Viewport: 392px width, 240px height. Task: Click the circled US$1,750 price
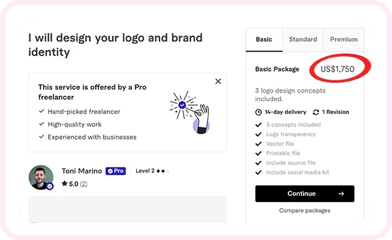coord(337,69)
